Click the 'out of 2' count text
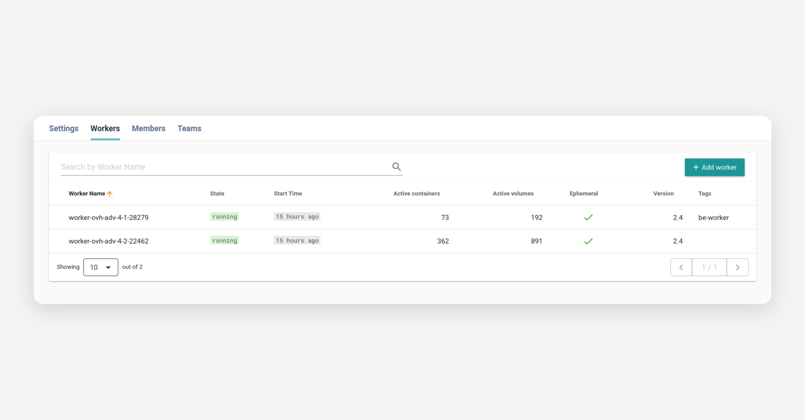 (132, 267)
